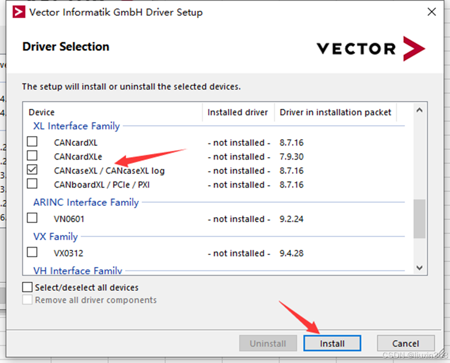Click the device list scrollbar thumb
Screen dimensions: 450x363
tap(419, 219)
